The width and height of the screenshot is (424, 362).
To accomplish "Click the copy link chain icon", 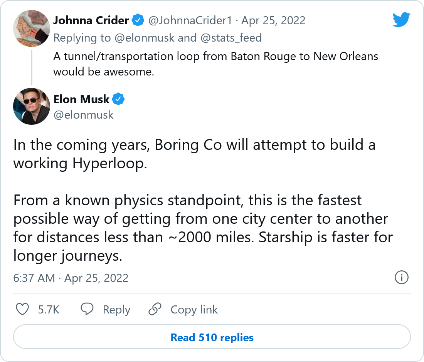I will 155,309.
